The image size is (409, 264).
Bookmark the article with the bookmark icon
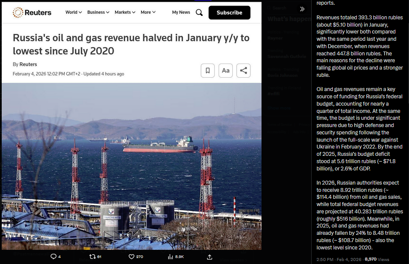point(208,70)
